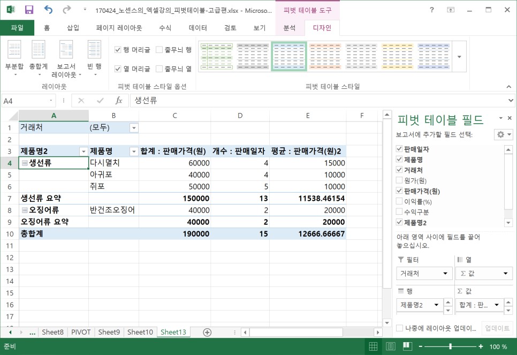Switch to Page Layout view icon

[390, 346]
